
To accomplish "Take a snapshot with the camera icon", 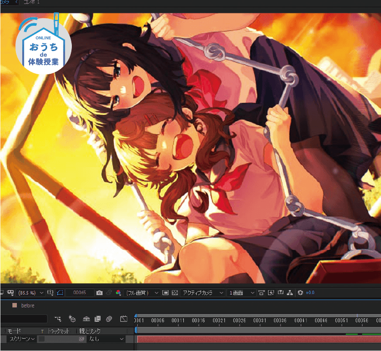I will pyautogui.click(x=99, y=293).
